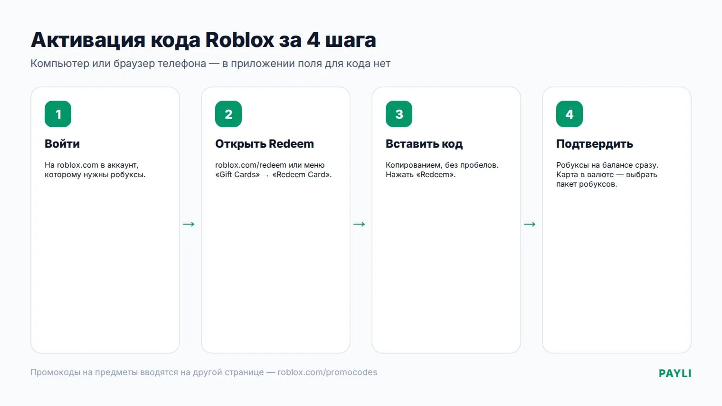Click the text "На roblox.com в аккаунт,"

(92, 165)
